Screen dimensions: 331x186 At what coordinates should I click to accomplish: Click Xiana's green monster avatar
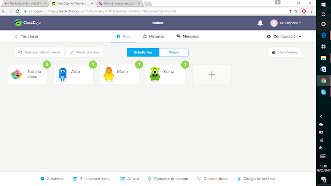(155, 74)
